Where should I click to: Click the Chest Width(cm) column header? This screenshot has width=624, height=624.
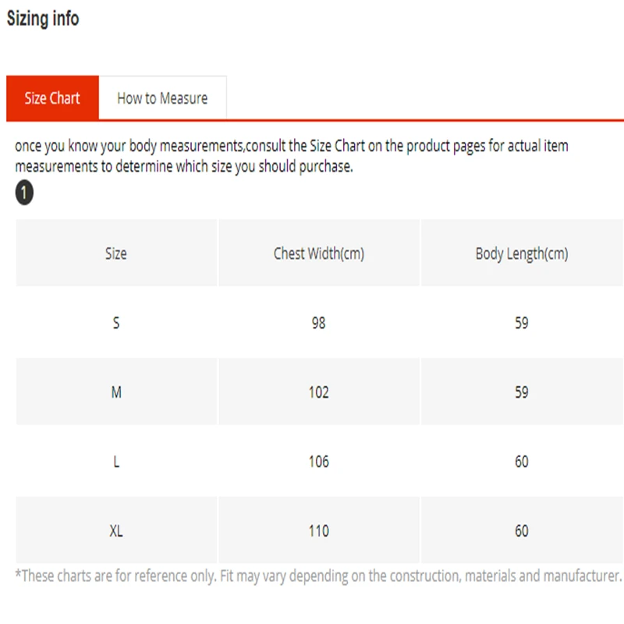tap(318, 253)
